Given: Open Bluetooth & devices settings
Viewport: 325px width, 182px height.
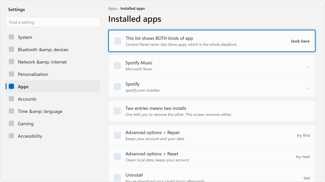Looking at the screenshot, I should click(53, 49).
